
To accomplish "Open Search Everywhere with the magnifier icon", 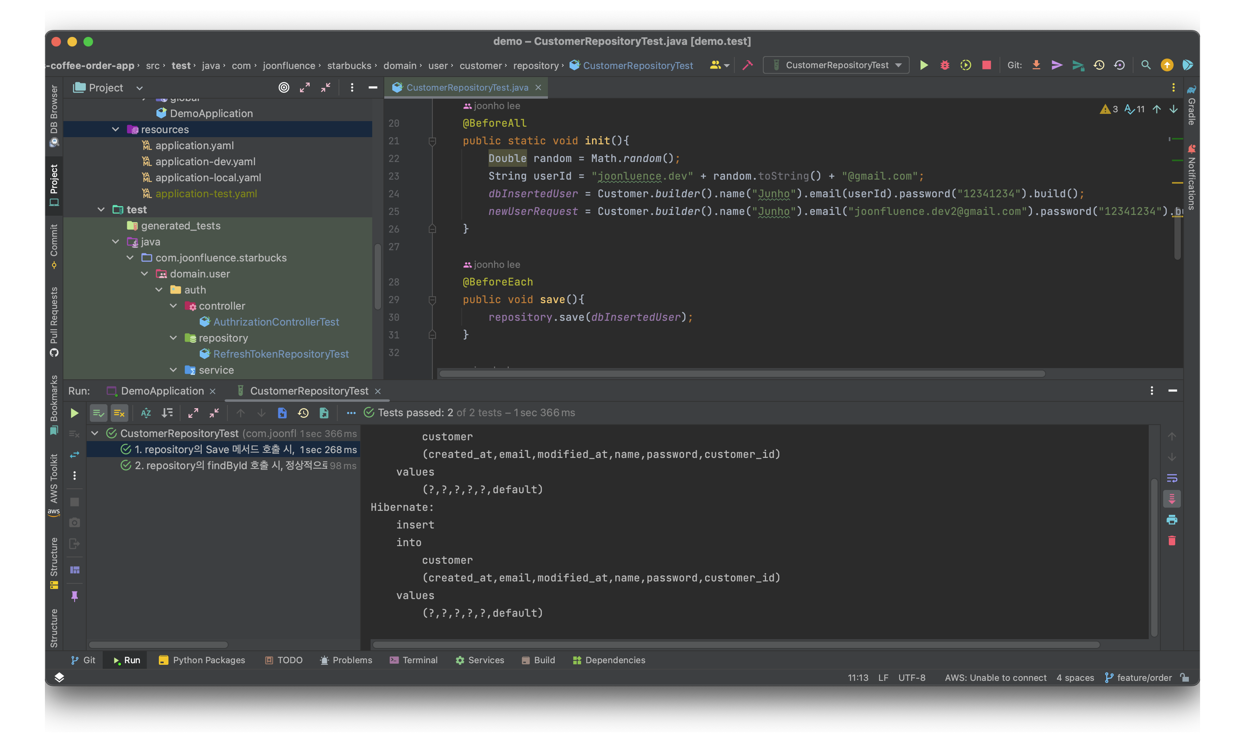I will [x=1146, y=65].
